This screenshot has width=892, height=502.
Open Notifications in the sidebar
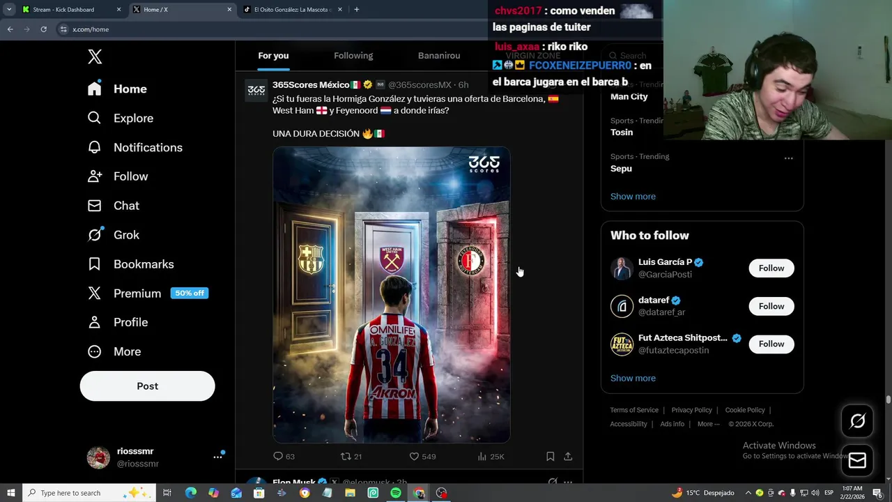[134, 147]
